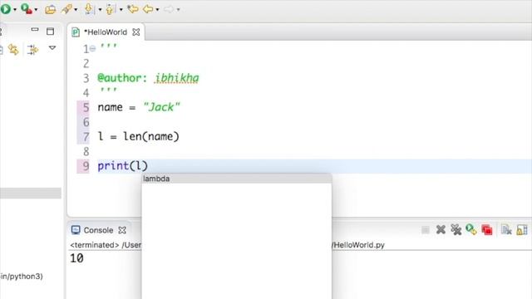Screen dimensions: 532x299
Task: Choose lambda from autocomplete popup
Action: tap(236, 179)
